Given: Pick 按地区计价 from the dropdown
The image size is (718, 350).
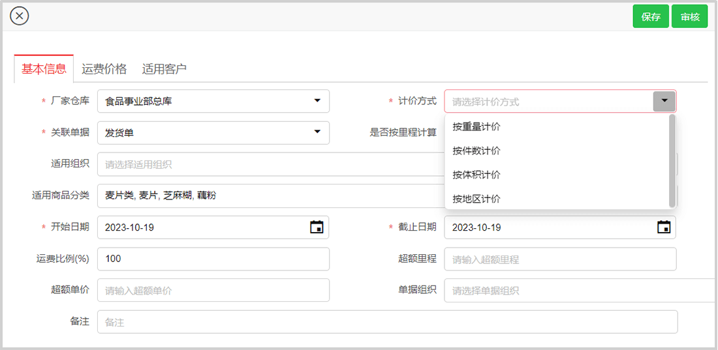Looking at the screenshot, I should pyautogui.click(x=476, y=199).
